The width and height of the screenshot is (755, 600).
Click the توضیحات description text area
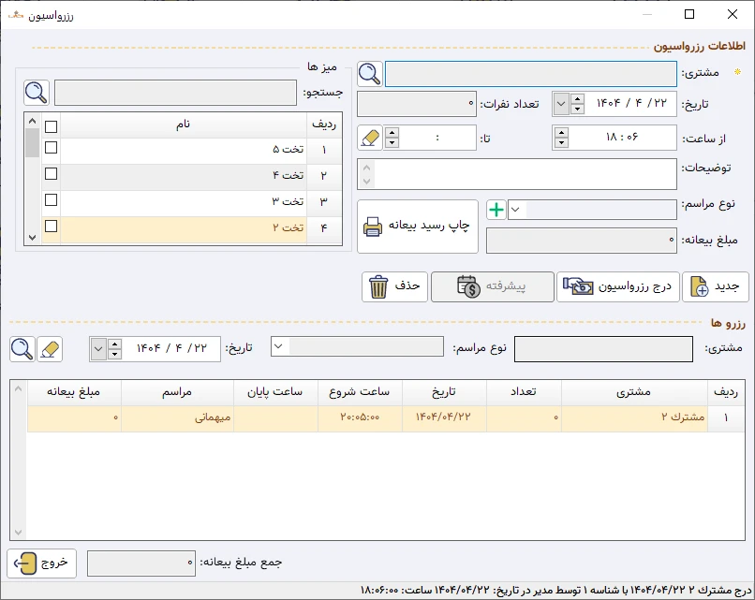click(517, 174)
